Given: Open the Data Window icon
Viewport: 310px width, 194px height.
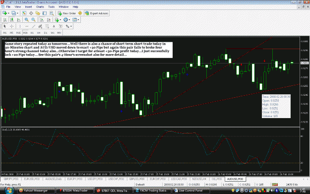Looking at the screenshot, I should click(x=31, y=13).
